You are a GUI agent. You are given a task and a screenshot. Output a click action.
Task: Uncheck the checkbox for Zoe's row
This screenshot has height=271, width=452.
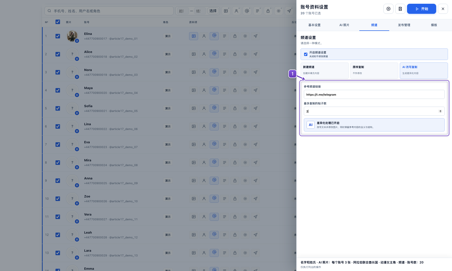pos(58,199)
